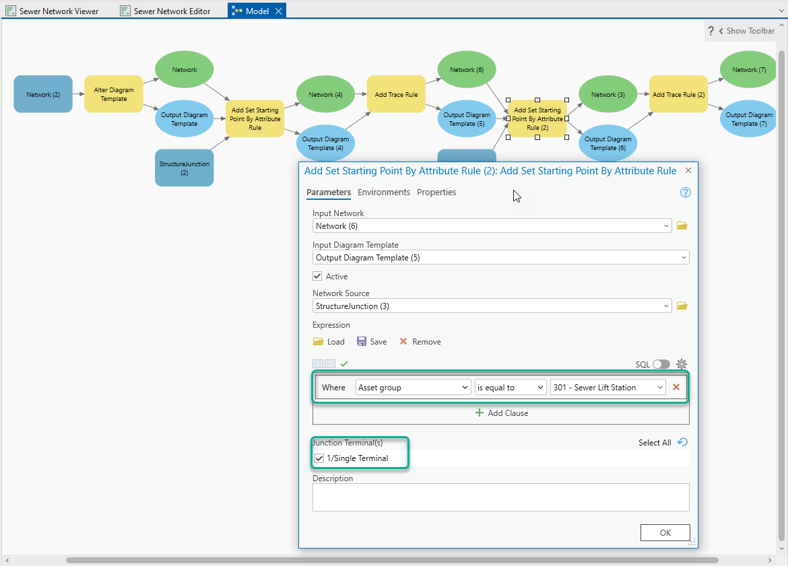788x566 pixels.
Task: Uncheck the Active checkbox
Action: 317,276
